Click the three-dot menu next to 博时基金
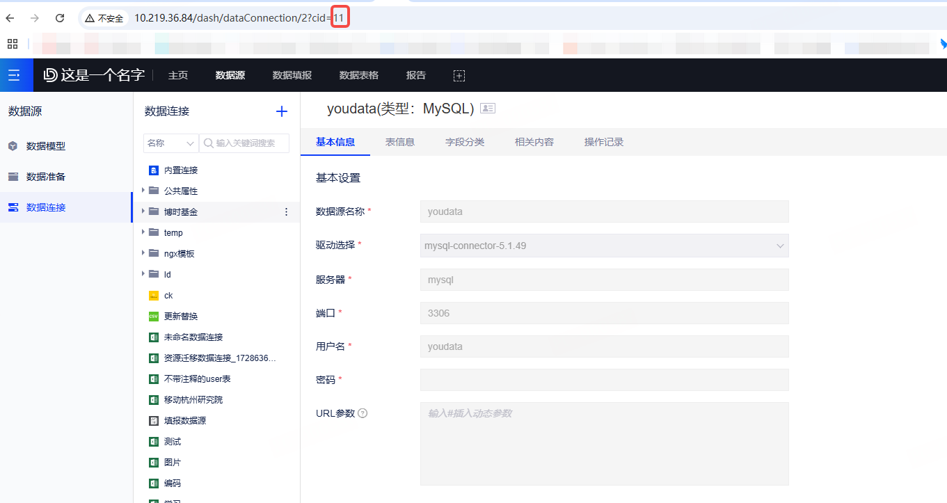This screenshot has width=947, height=503. (286, 212)
